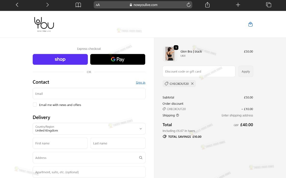Click the Now You Live logo

coord(44,24)
